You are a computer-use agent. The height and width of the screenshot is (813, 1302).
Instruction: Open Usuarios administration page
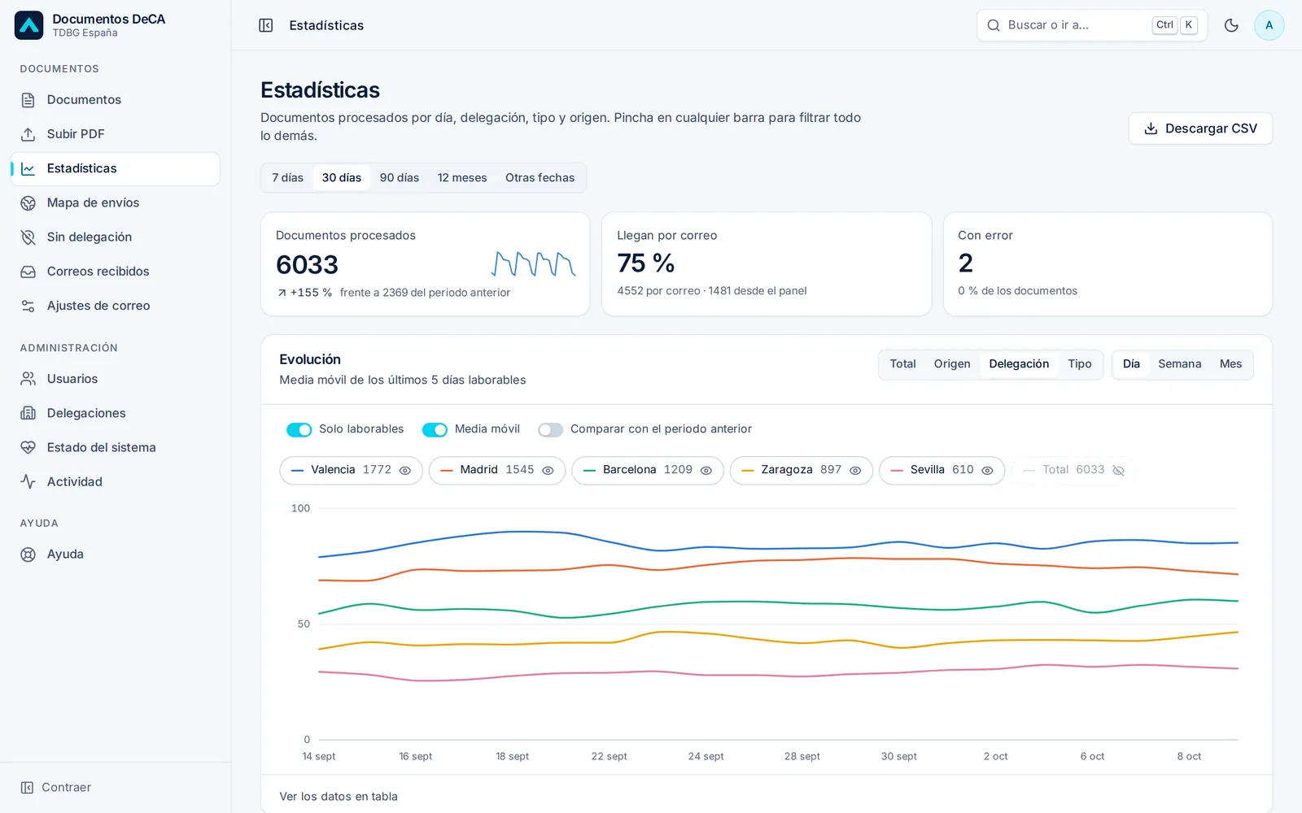pyautogui.click(x=115, y=379)
